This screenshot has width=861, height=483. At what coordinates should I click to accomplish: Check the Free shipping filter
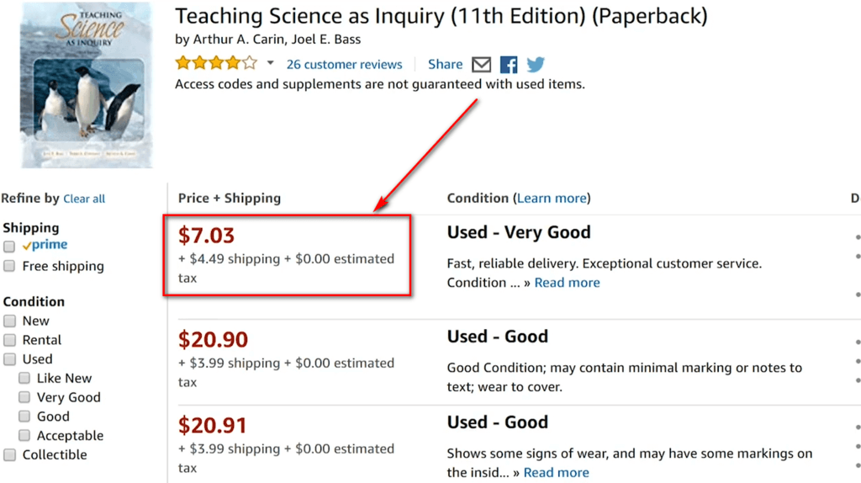pyautogui.click(x=9, y=266)
